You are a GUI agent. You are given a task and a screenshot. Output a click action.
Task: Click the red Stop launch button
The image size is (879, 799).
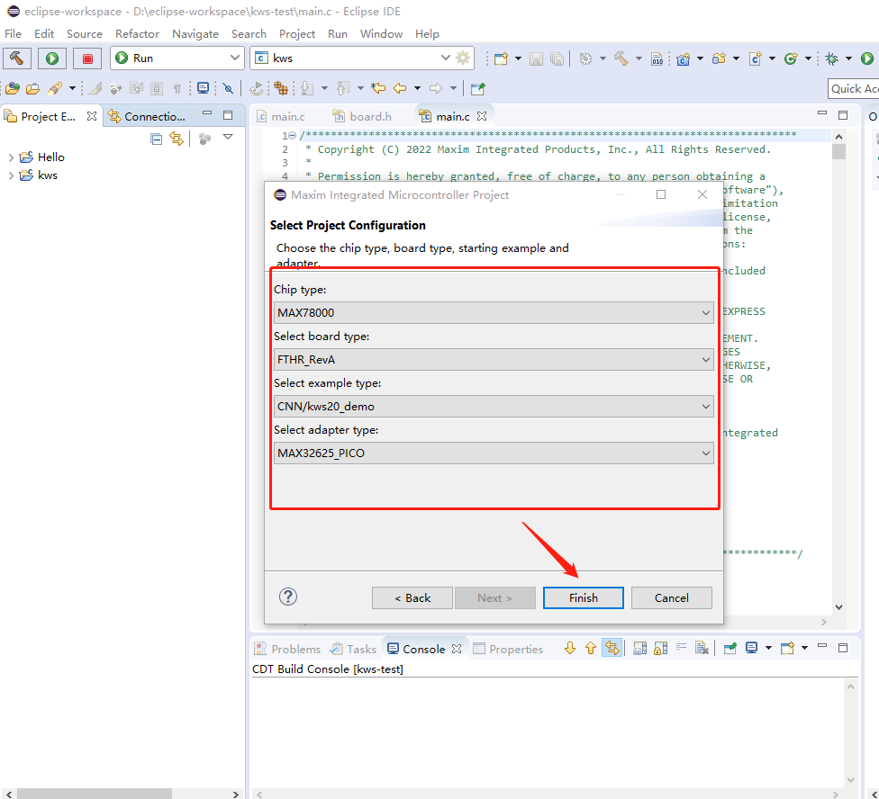87,58
